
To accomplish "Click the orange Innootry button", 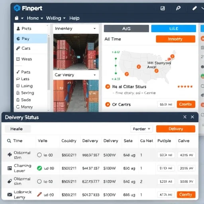I will (176, 39).
